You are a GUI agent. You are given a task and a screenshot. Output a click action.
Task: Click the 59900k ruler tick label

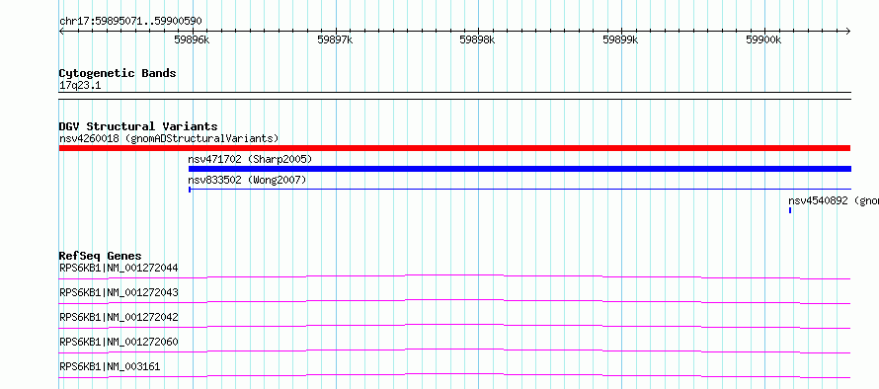(763, 39)
